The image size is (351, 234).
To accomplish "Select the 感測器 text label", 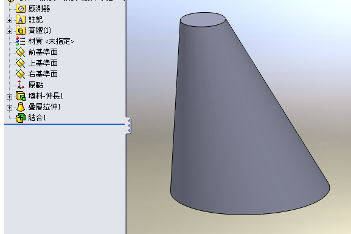I will tap(39, 9).
